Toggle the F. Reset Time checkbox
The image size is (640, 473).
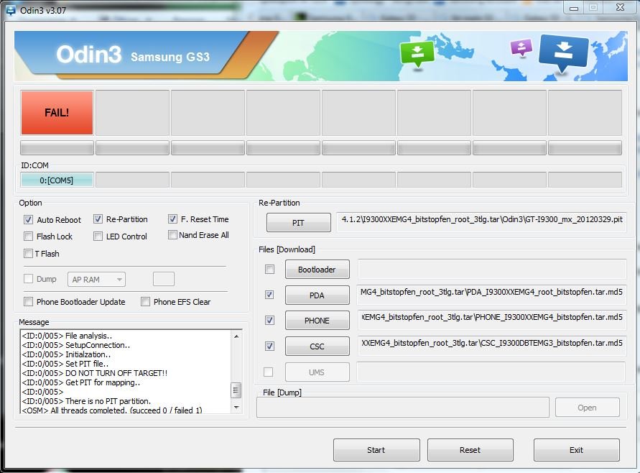pyautogui.click(x=172, y=219)
